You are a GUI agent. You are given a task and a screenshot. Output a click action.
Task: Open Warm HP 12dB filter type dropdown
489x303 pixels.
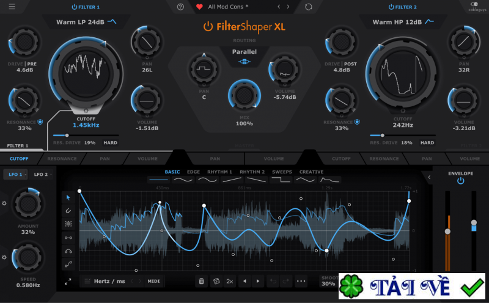coord(403,22)
